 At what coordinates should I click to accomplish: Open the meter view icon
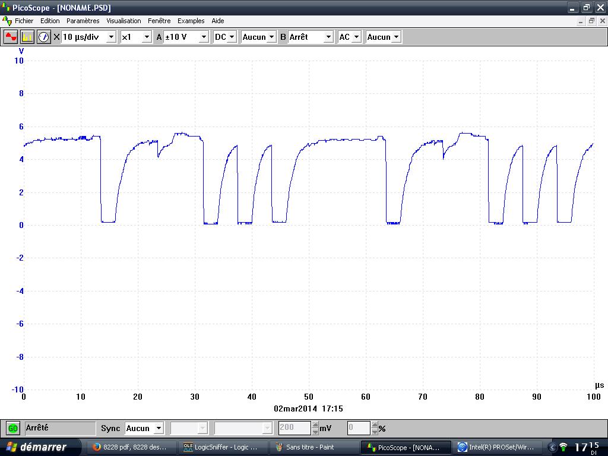[x=43, y=37]
